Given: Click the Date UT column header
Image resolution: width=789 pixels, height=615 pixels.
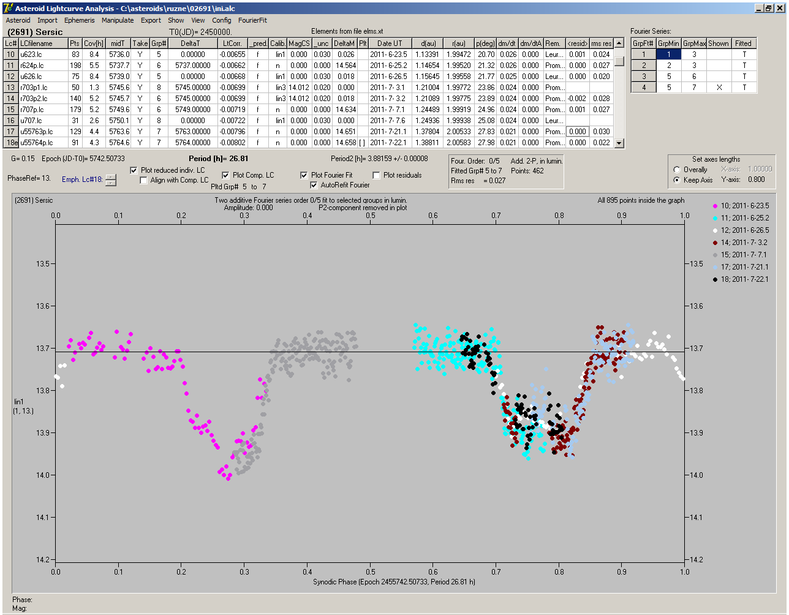Looking at the screenshot, I should pos(390,43).
